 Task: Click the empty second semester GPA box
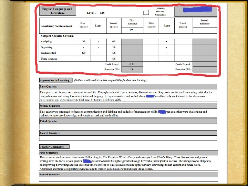coord(205,69)
